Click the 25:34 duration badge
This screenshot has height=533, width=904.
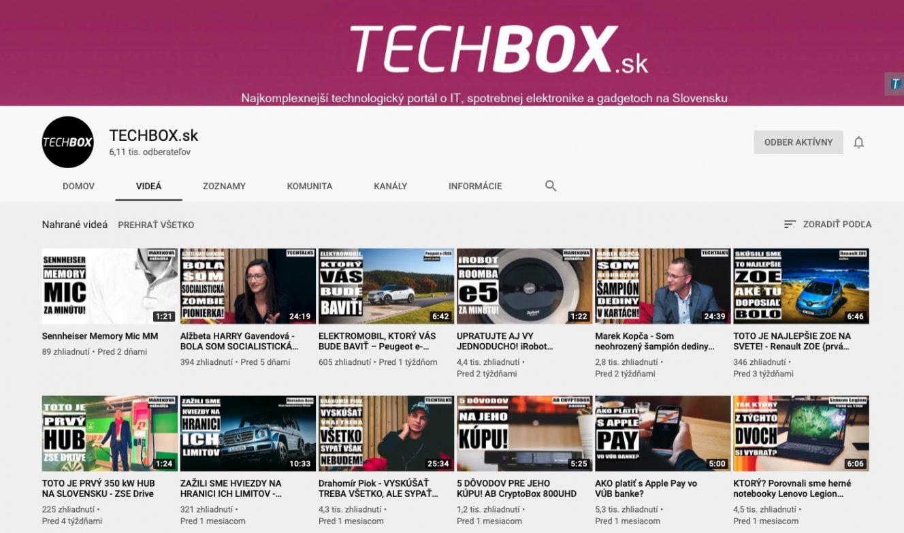438,464
